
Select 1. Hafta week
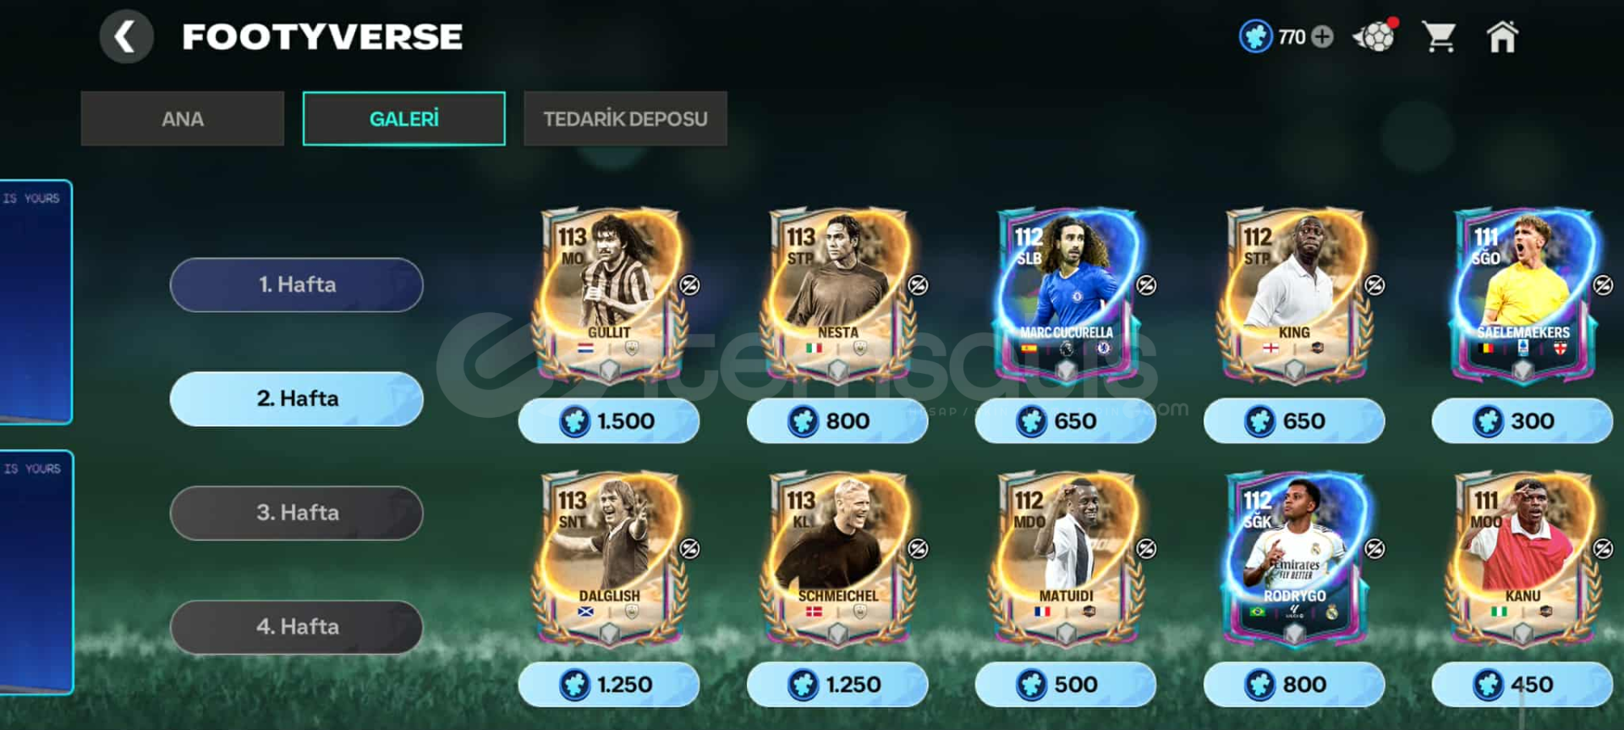click(x=297, y=284)
